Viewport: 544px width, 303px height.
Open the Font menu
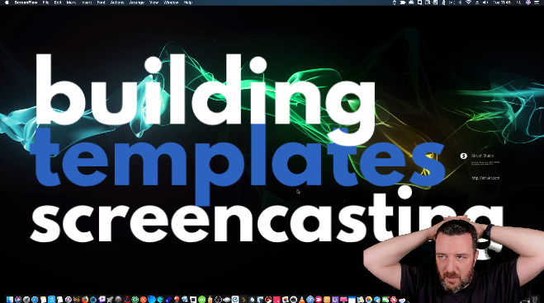[101, 2]
